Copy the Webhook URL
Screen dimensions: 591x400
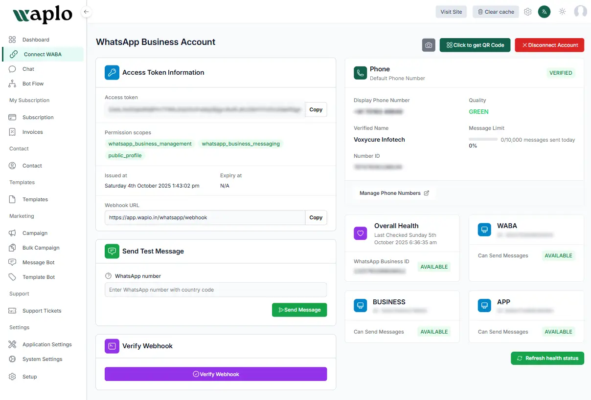[316, 217]
